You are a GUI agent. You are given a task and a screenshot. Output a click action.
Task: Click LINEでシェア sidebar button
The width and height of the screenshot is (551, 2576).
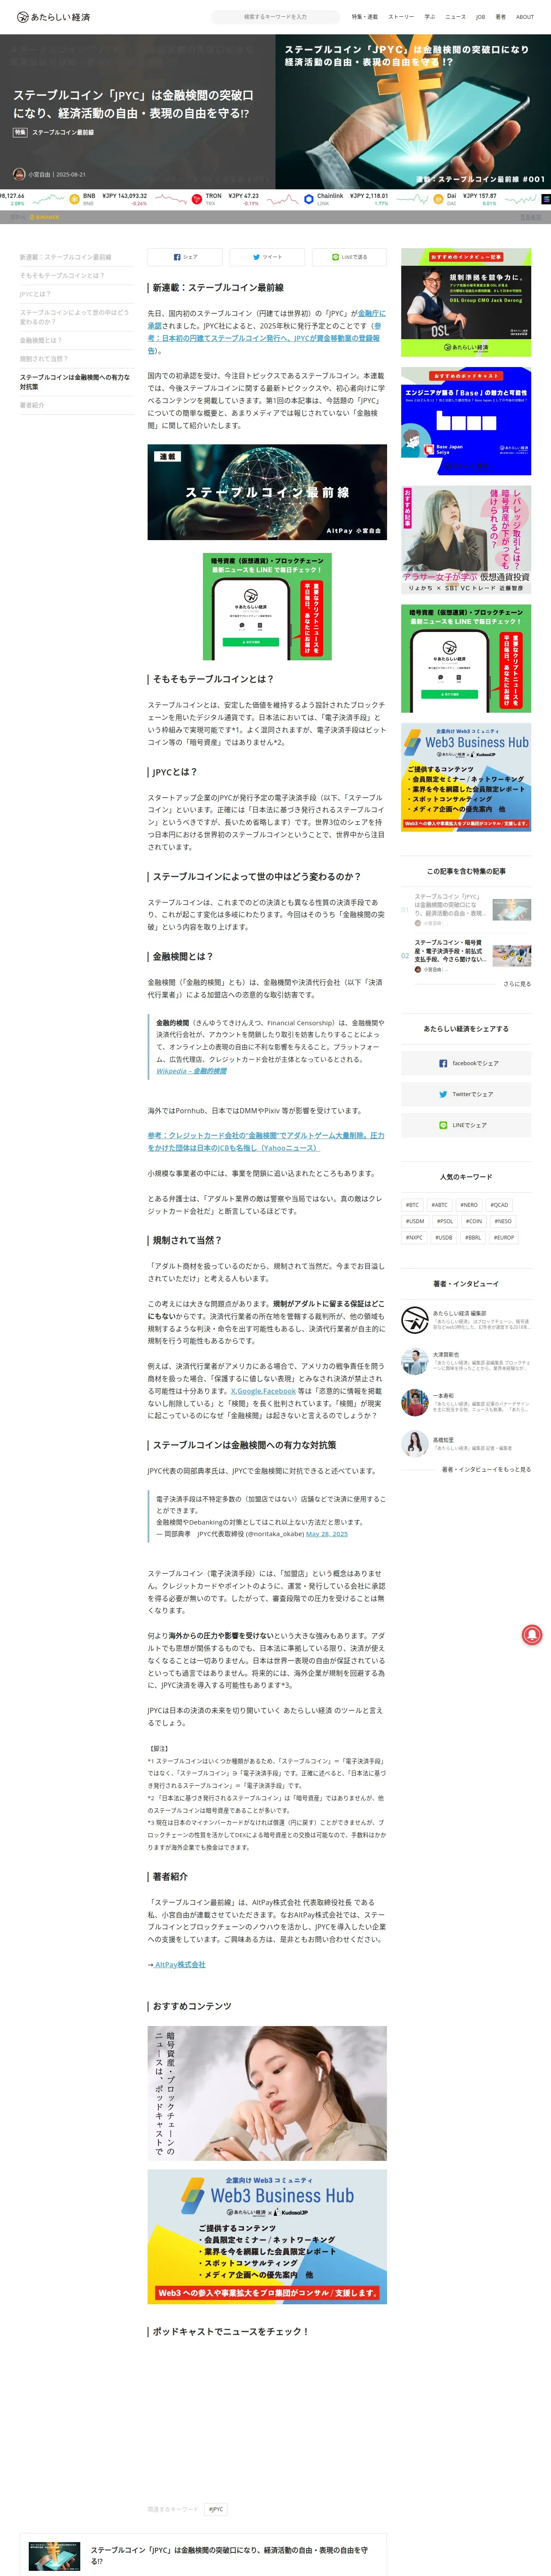coord(466,1125)
